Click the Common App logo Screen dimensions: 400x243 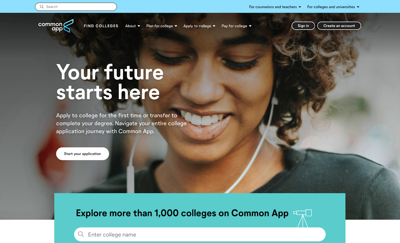click(56, 26)
